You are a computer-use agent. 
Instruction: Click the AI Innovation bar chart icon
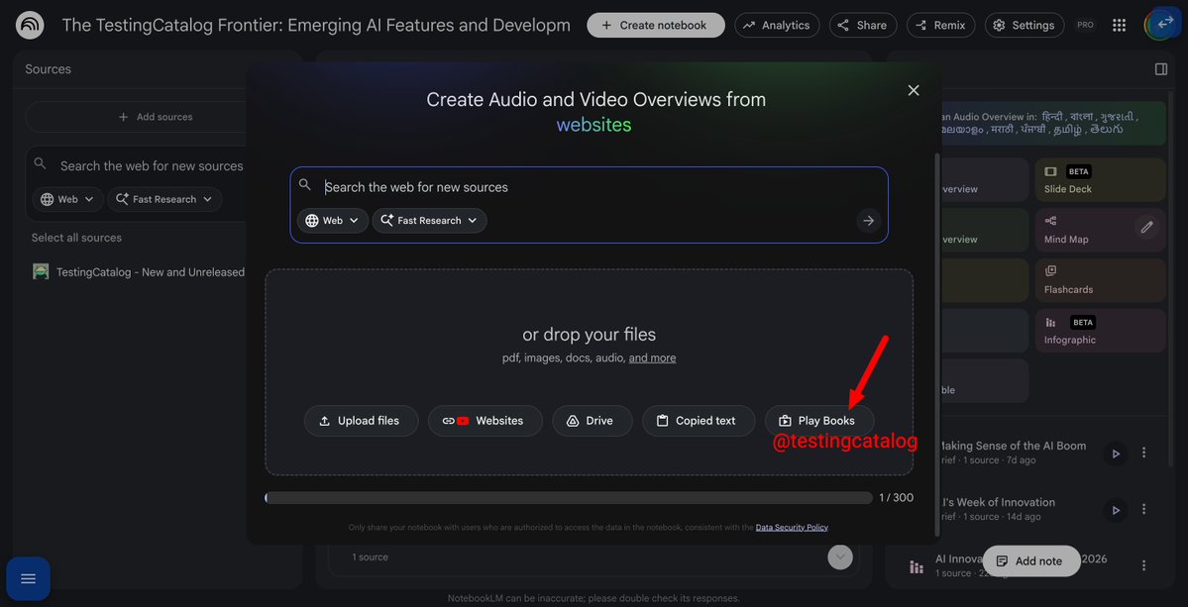coord(916,566)
